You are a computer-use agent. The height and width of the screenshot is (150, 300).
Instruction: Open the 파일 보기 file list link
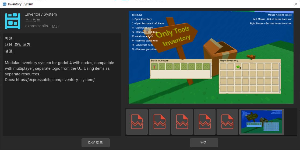[x=22, y=45]
